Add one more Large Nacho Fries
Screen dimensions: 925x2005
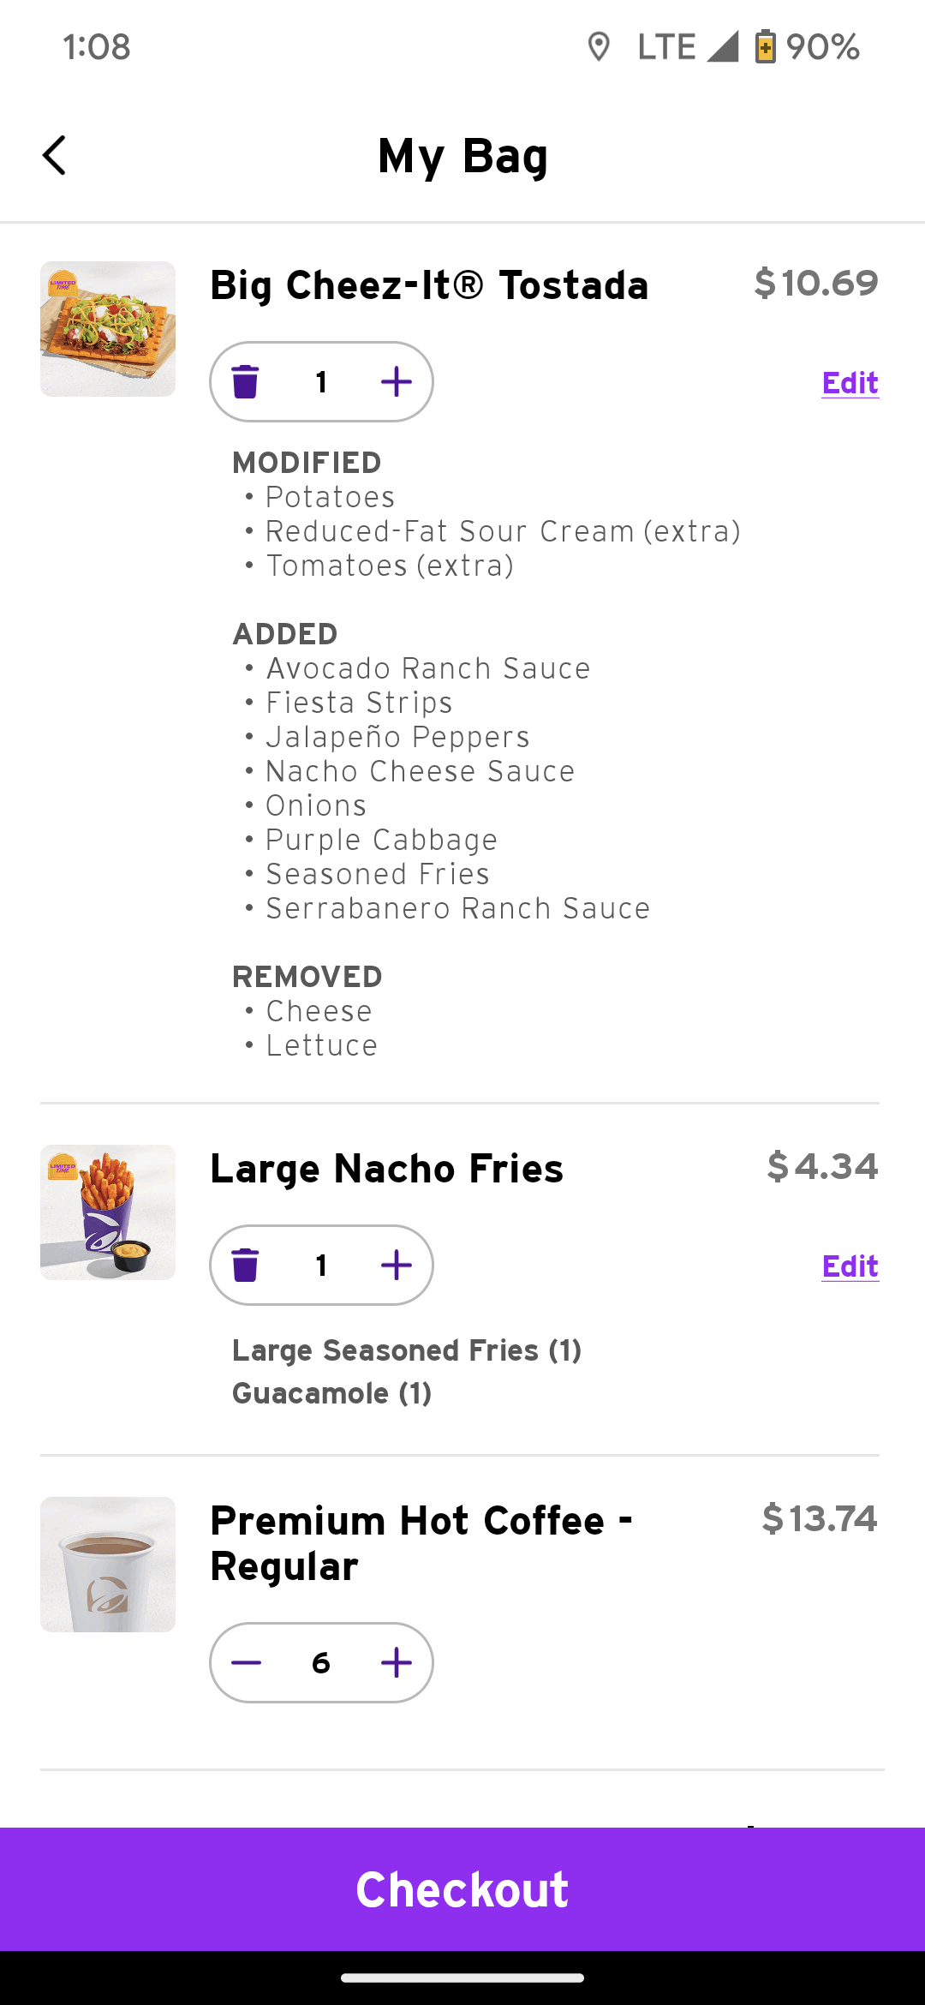pyautogui.click(x=396, y=1266)
